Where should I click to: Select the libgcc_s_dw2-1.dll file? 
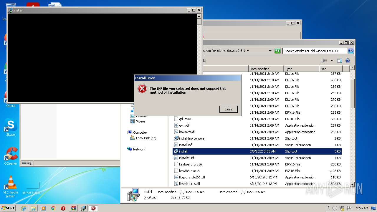pyautogui.click(x=192, y=177)
